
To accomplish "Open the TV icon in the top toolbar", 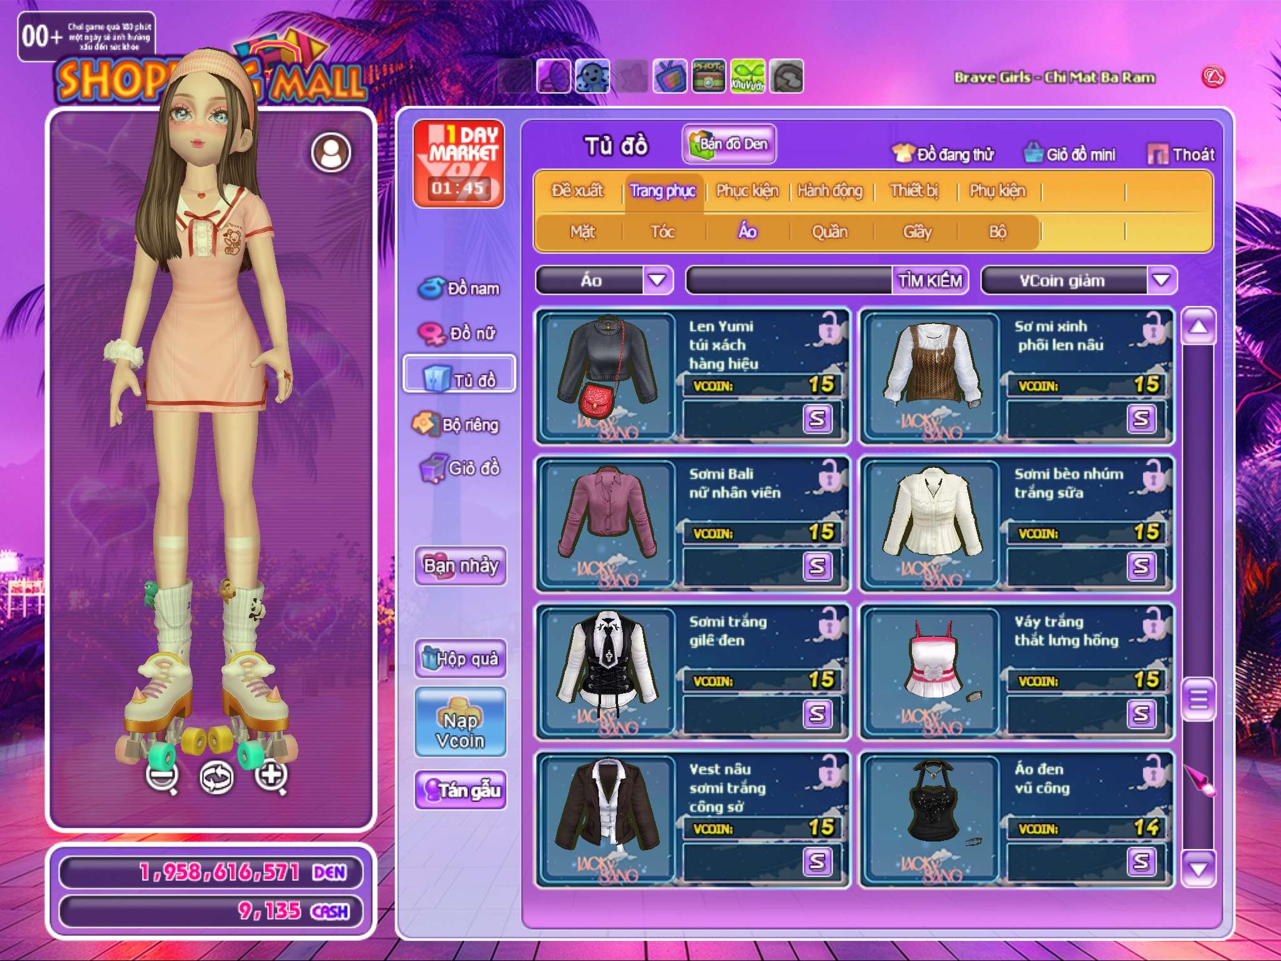I will tap(669, 76).
